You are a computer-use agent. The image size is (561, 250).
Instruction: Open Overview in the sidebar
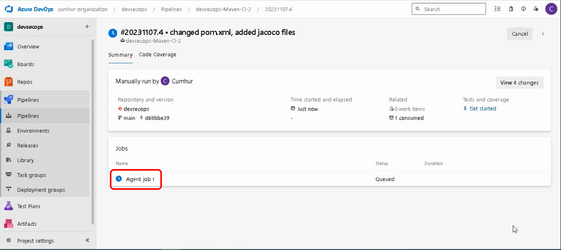tap(28, 46)
